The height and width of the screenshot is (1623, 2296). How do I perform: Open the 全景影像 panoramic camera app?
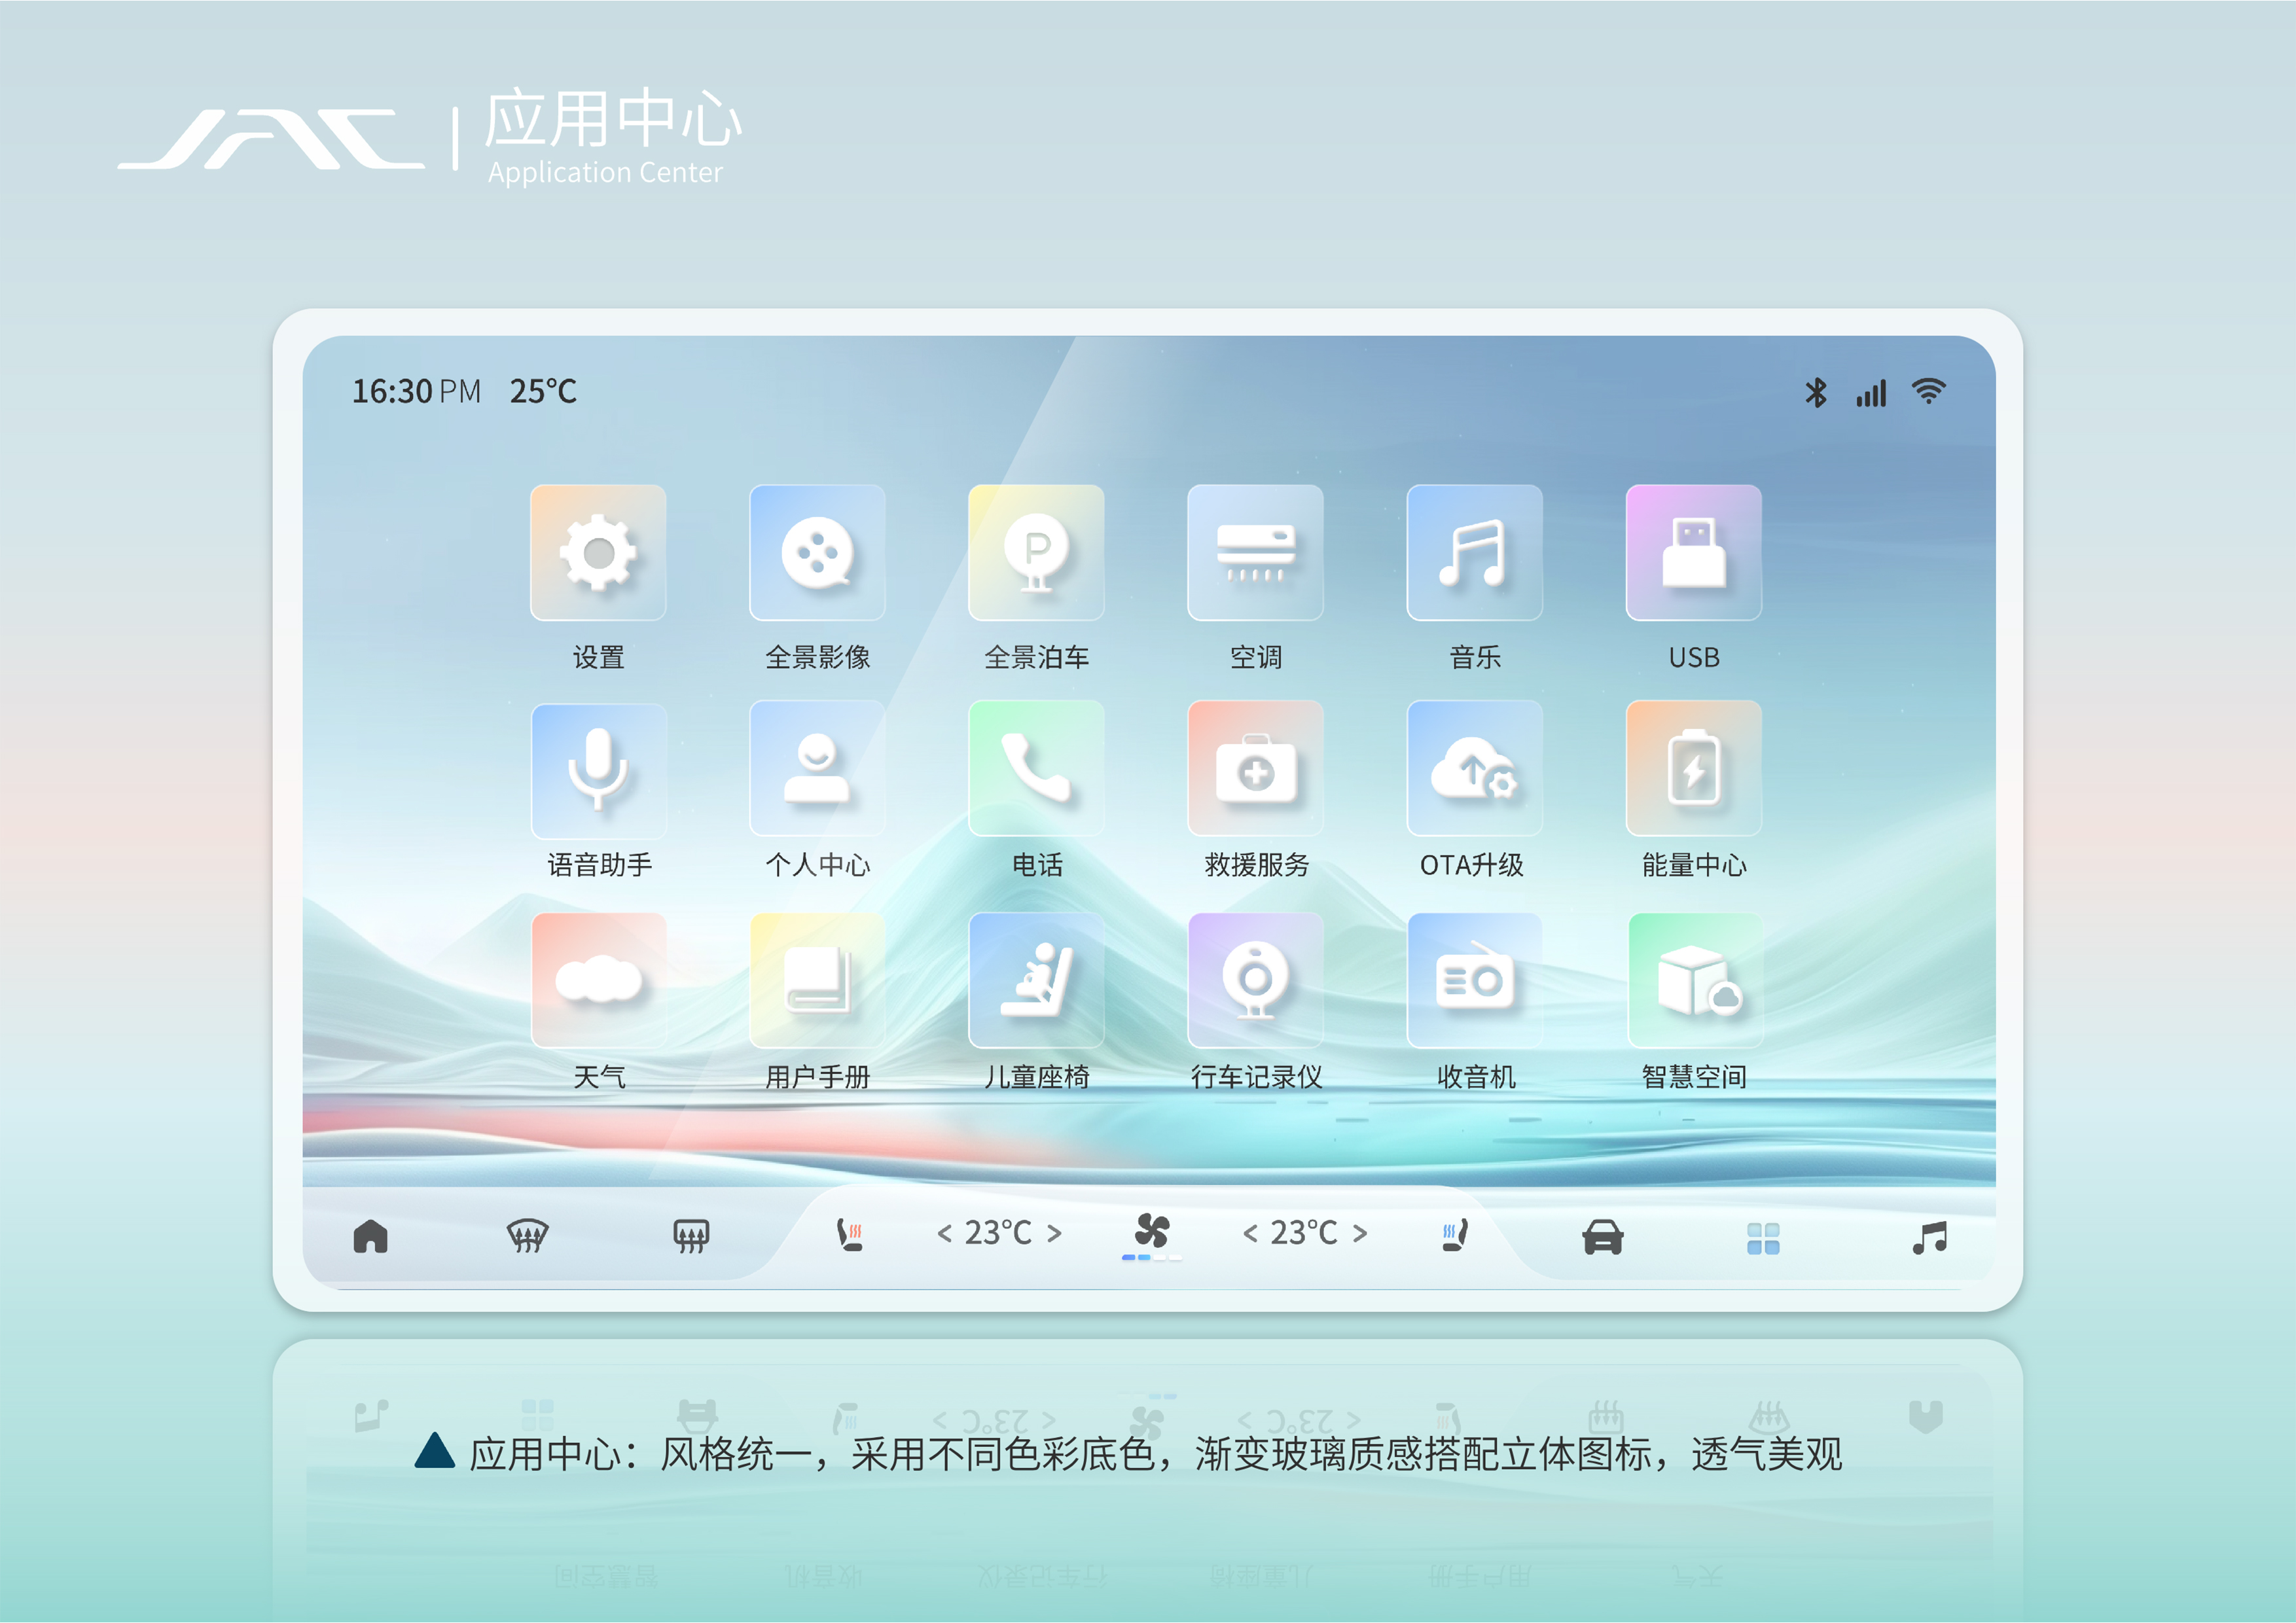pos(817,553)
